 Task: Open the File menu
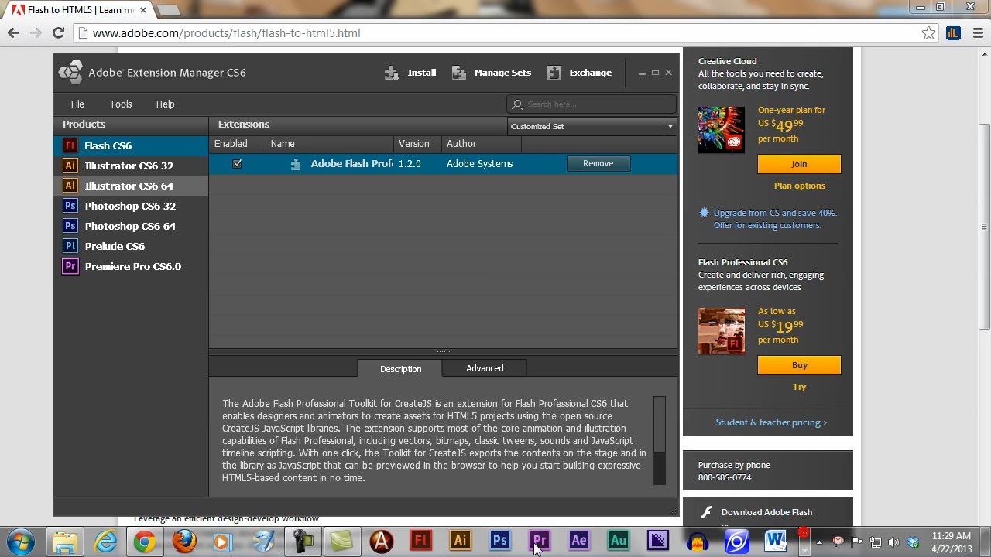pos(77,104)
